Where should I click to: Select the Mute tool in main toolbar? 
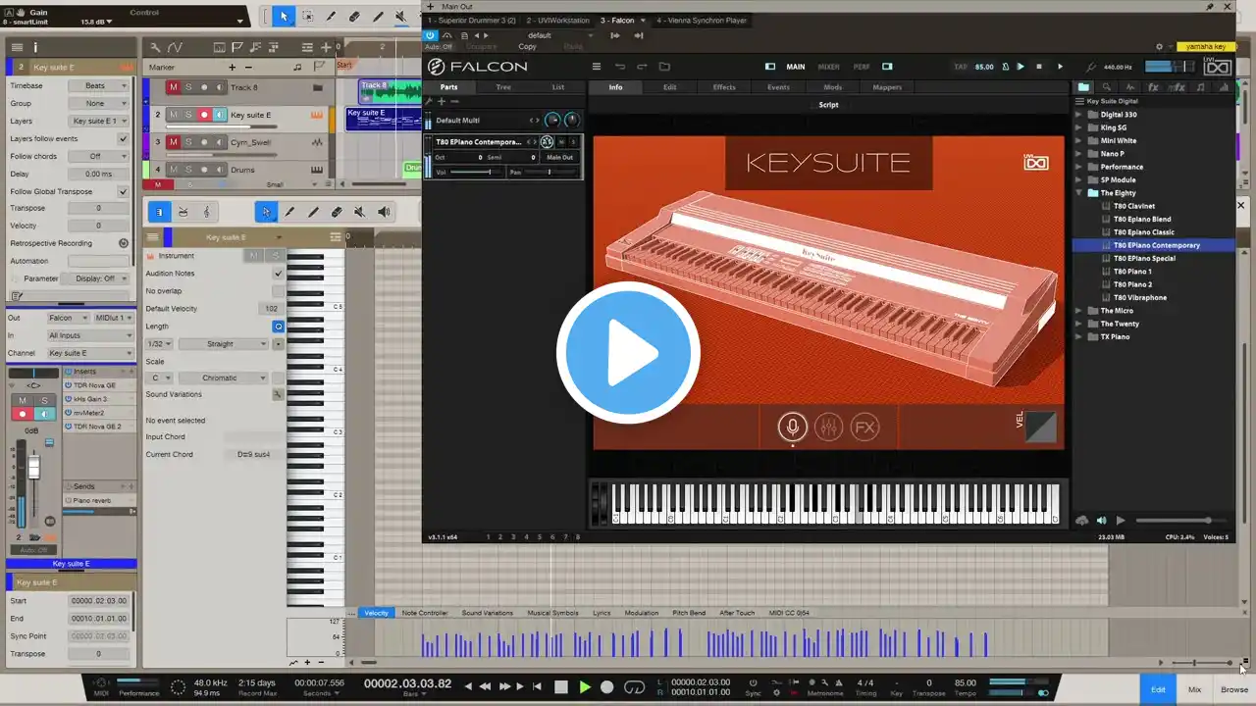coord(401,17)
